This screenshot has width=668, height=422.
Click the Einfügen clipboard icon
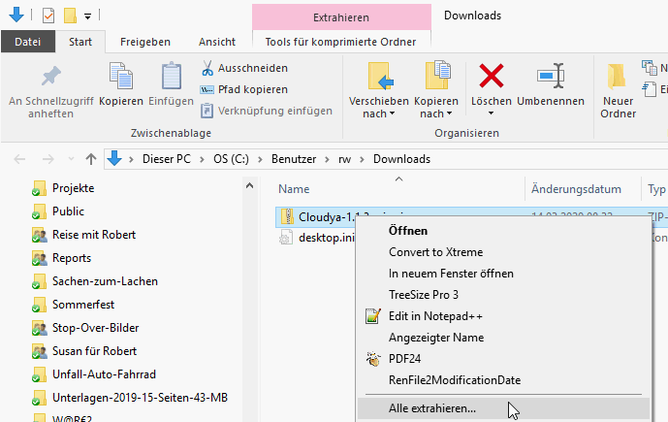click(171, 78)
